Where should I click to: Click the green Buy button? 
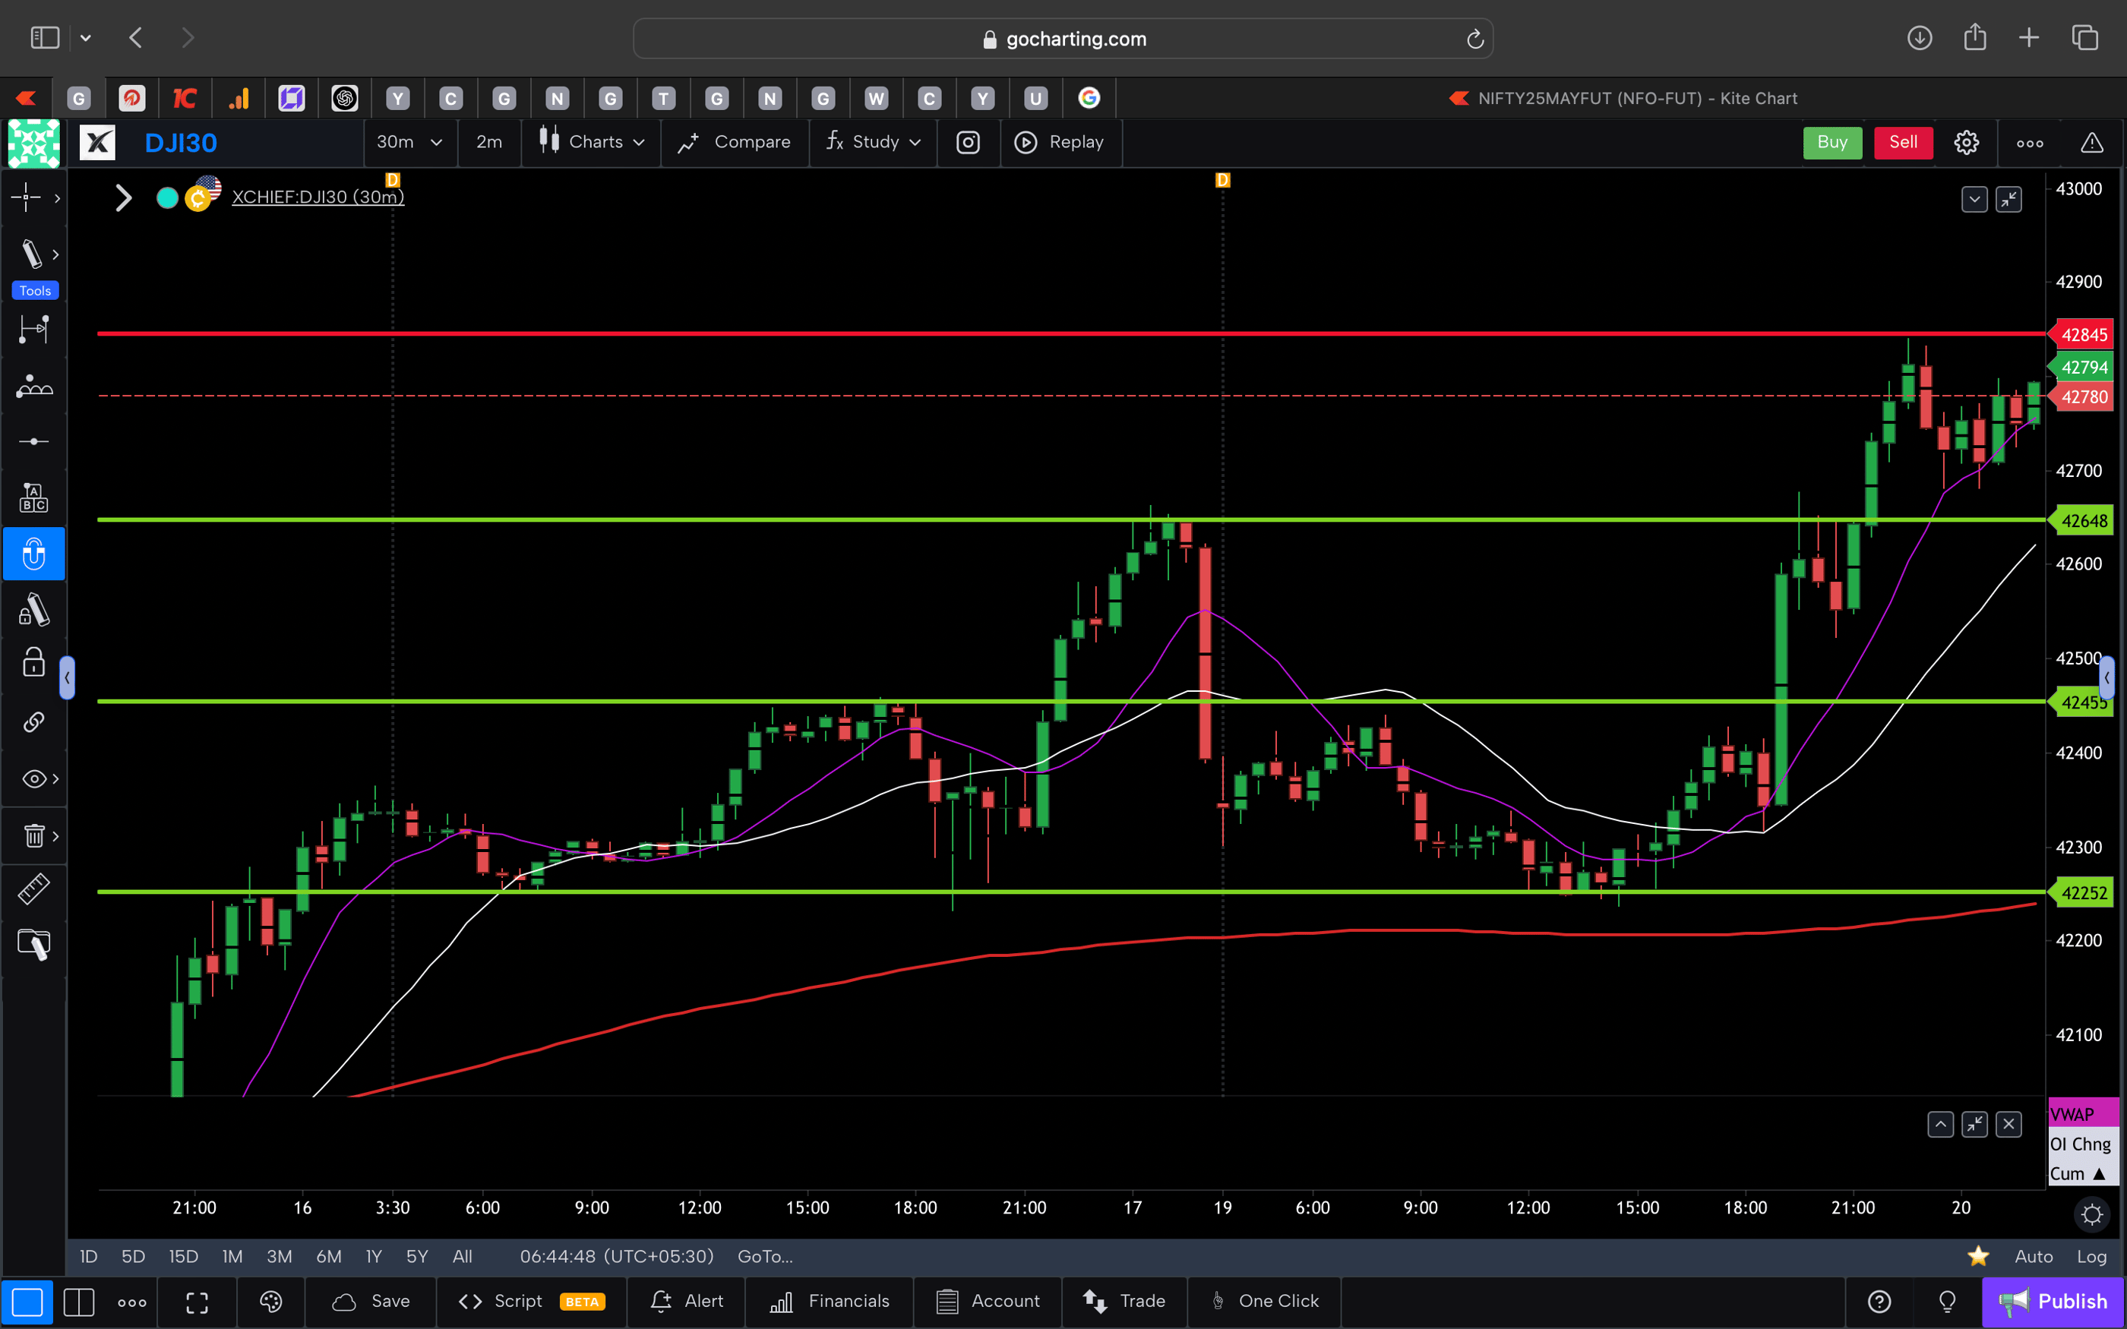coord(1832,143)
